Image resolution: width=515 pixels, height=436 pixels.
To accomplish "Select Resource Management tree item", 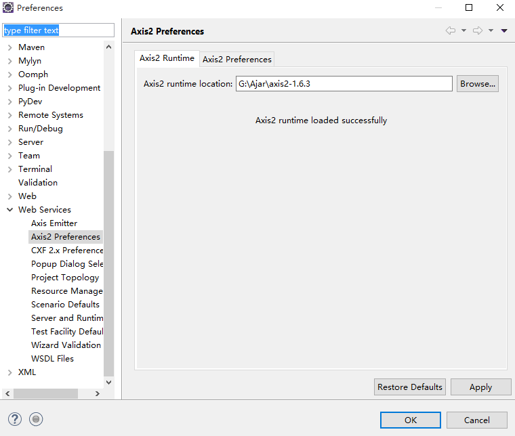I will tap(67, 291).
